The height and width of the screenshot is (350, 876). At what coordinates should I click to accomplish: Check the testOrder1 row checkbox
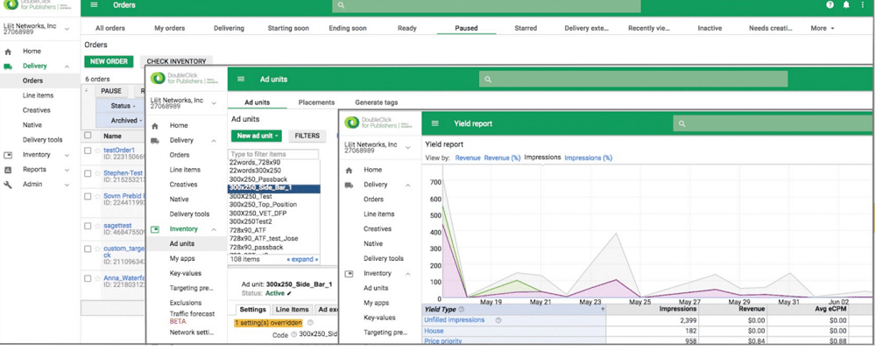(88, 150)
